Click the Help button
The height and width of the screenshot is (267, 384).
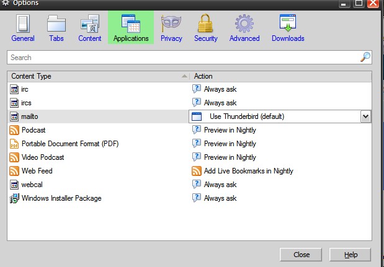pos(351,255)
